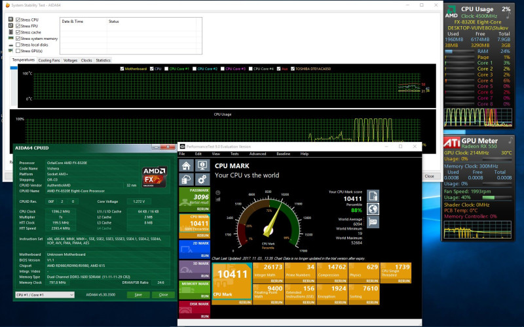Click the document results icon beside CPU Mark score
Image resolution: width=524 pixels, height=327 pixels.
pyautogui.click(x=373, y=196)
